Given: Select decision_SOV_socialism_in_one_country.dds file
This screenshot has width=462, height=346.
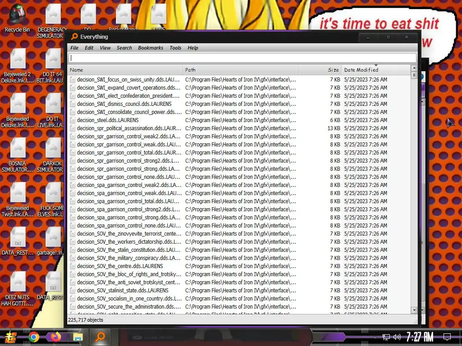Looking at the screenshot, I should [129, 298].
